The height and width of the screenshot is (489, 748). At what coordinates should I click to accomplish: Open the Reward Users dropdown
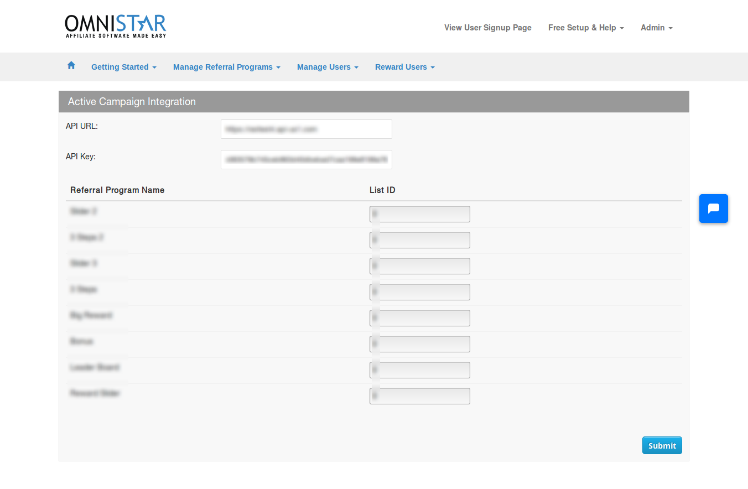405,67
